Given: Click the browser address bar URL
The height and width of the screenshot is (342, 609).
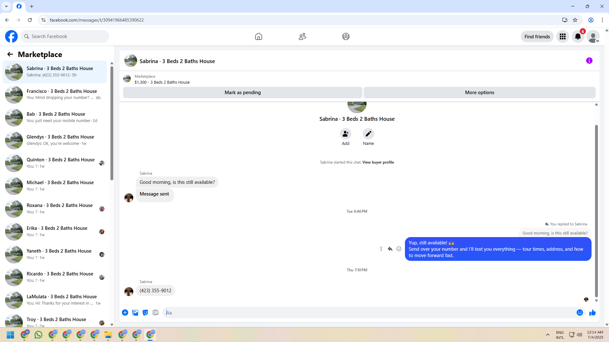Looking at the screenshot, I should (96, 20).
